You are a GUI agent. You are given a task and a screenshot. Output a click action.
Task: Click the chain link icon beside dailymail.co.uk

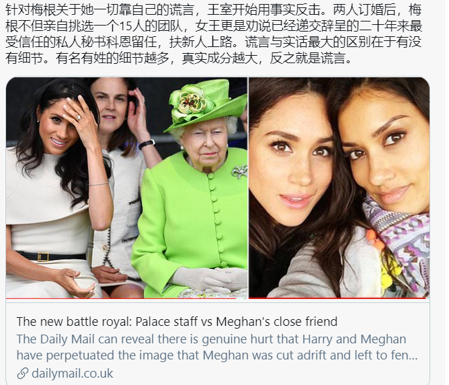tap(23, 374)
